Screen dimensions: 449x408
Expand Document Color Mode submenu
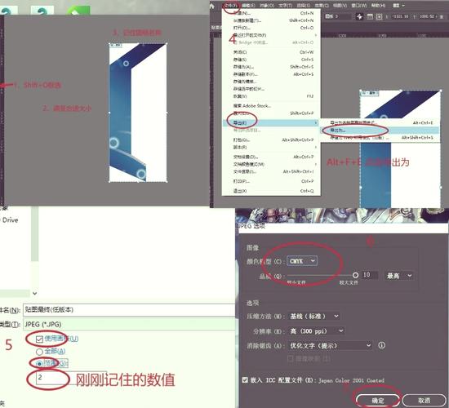click(x=272, y=164)
